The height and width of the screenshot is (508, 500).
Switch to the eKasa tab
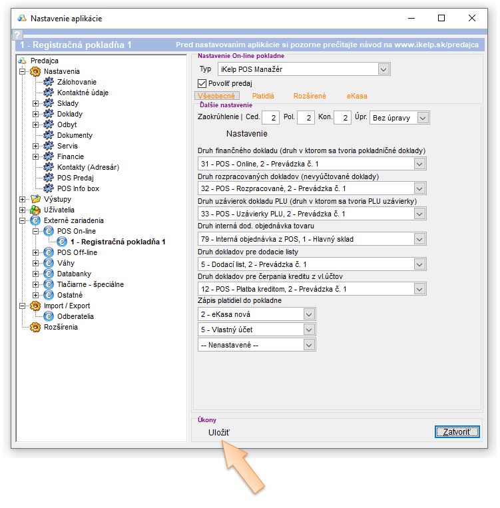(356, 97)
